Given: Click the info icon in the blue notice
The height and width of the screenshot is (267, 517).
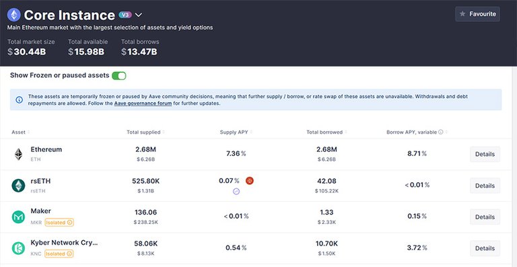Looking at the screenshot, I should pyautogui.click(x=20, y=100).
